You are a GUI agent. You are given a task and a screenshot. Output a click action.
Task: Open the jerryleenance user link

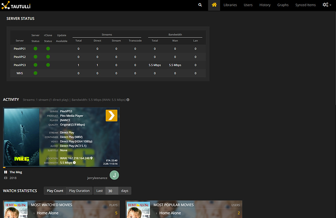97,178
